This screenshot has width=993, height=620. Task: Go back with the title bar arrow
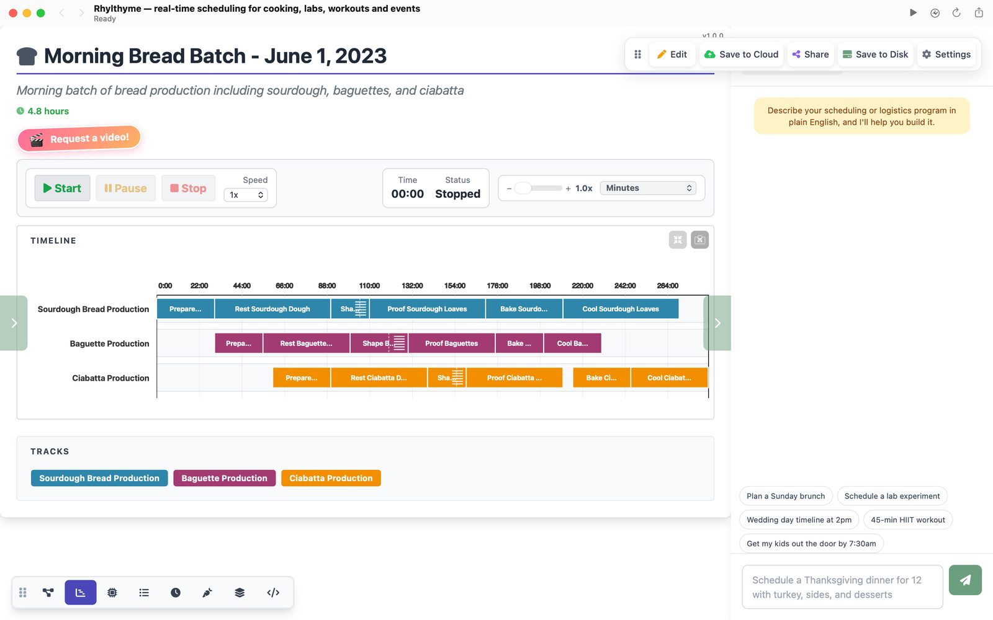coord(61,12)
